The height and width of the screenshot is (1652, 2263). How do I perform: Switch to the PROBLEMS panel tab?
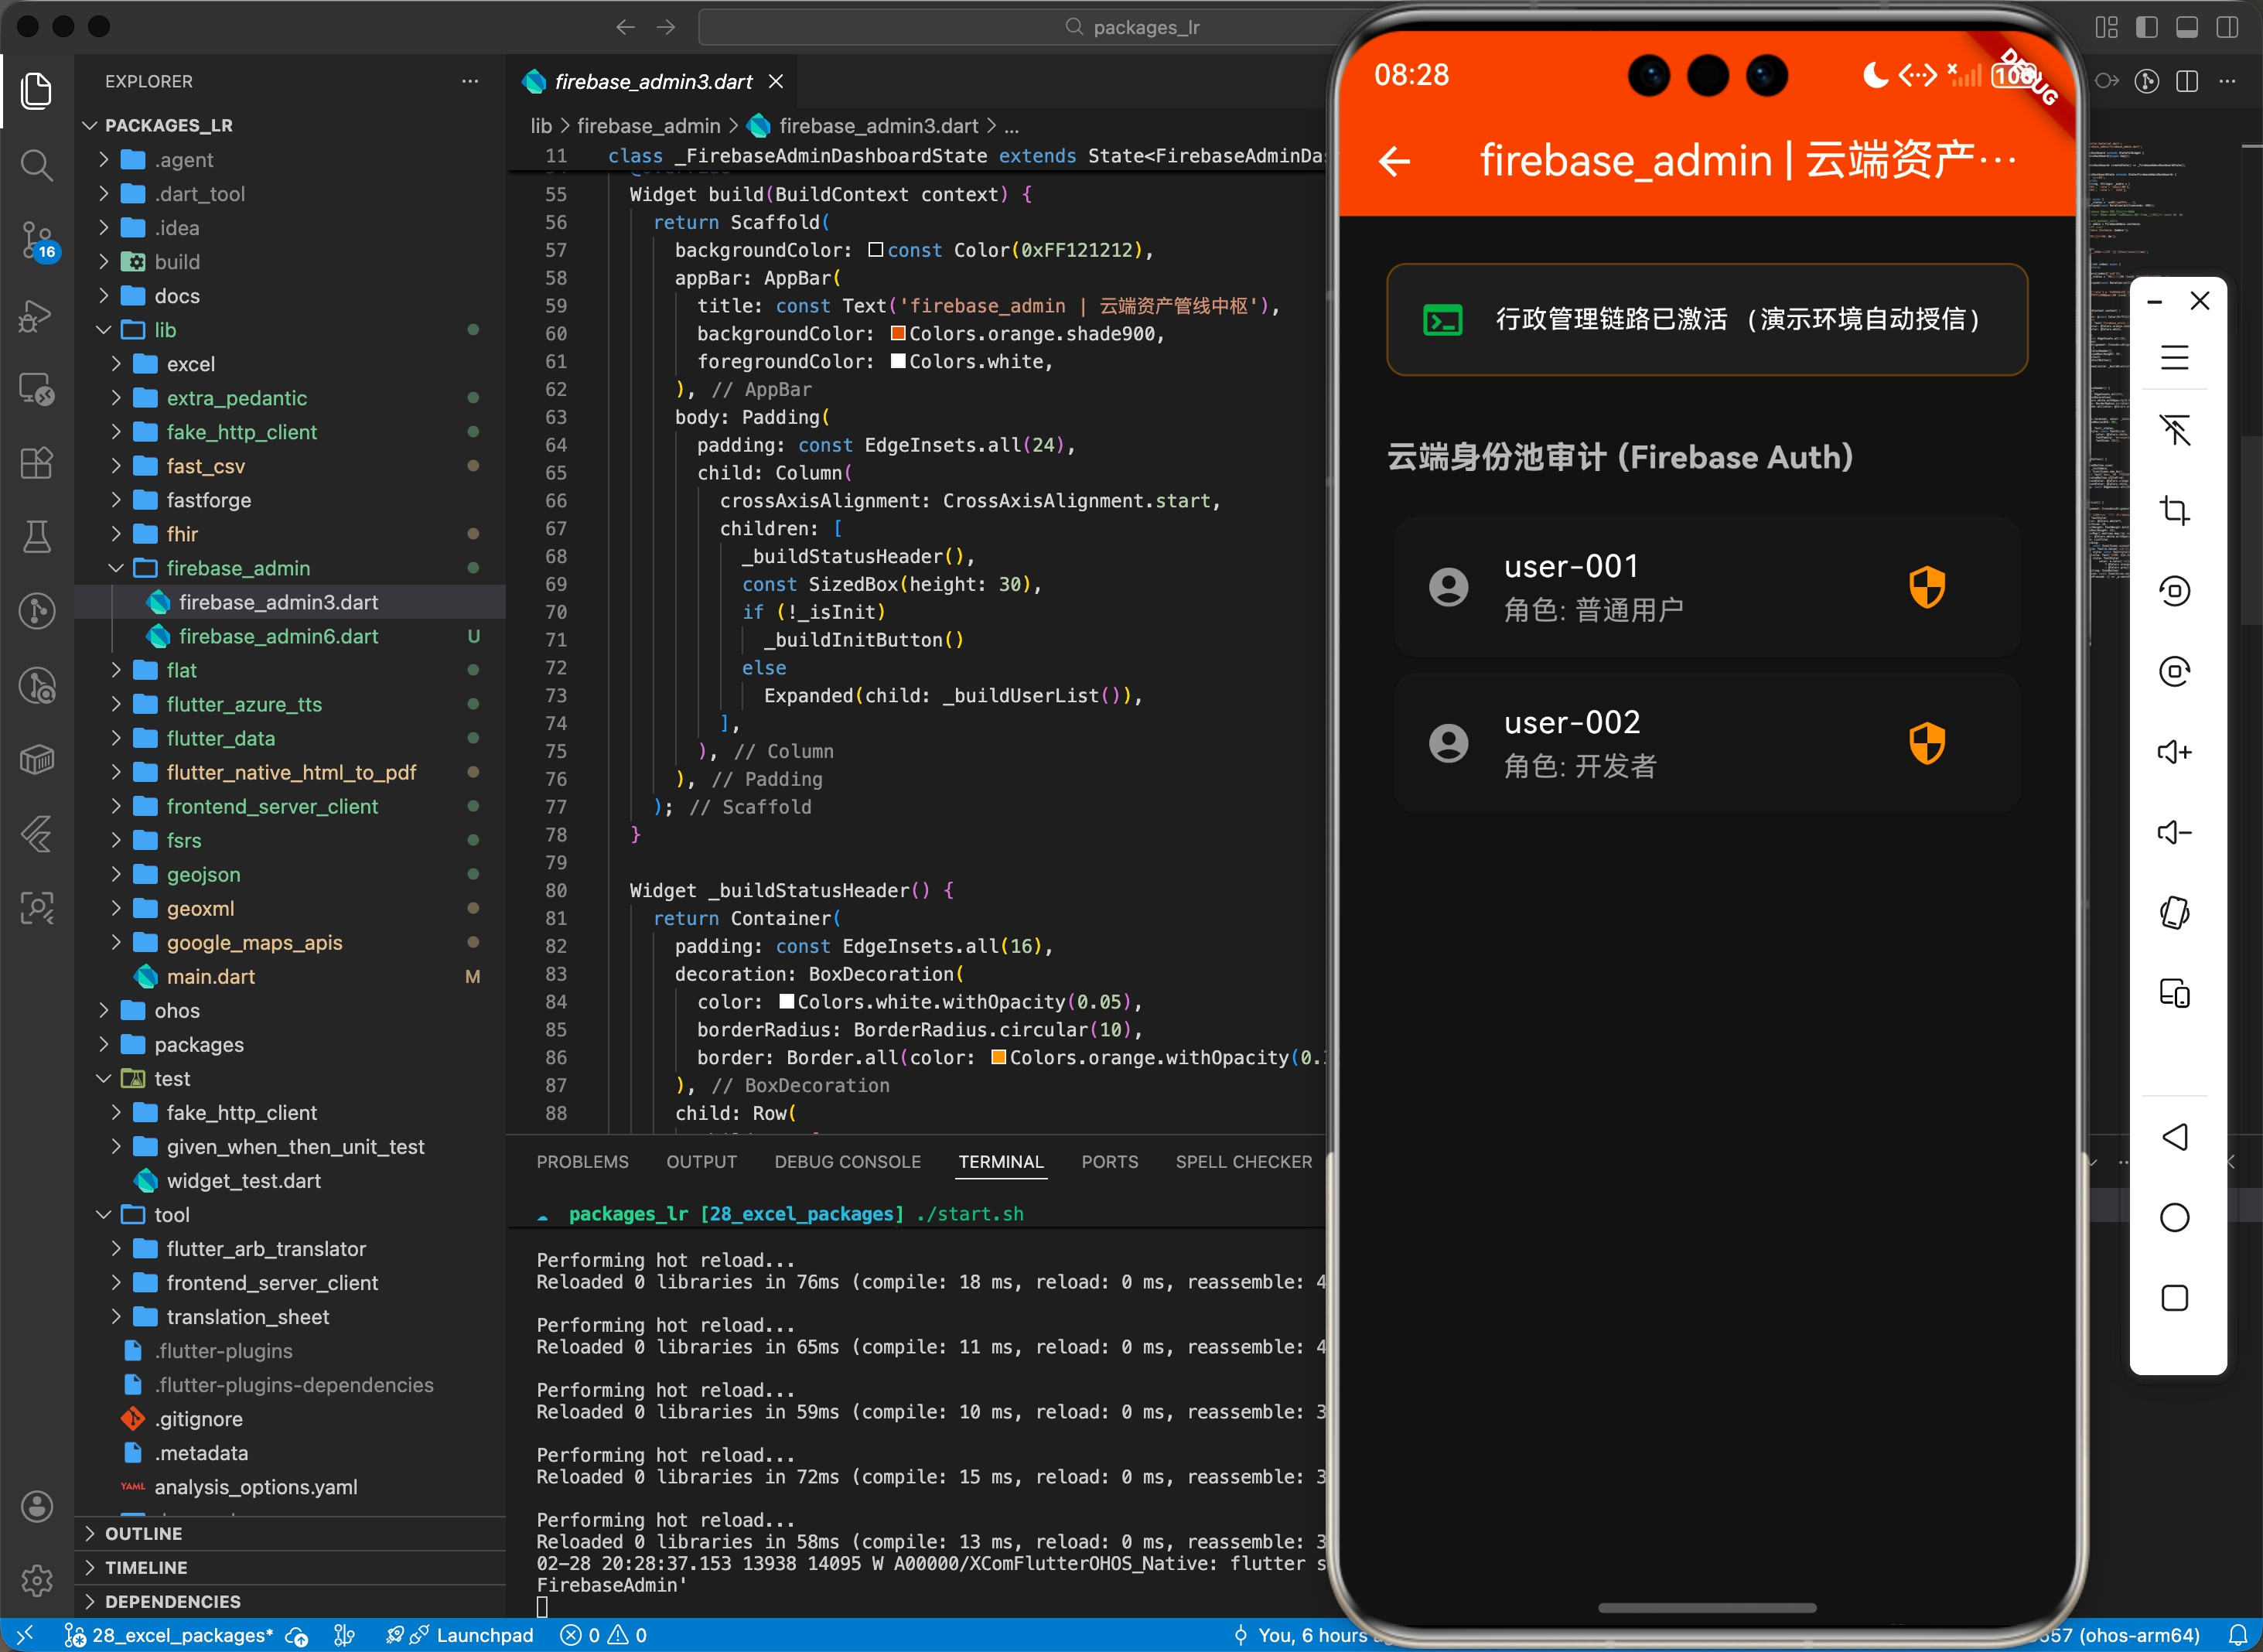pyautogui.click(x=582, y=1161)
